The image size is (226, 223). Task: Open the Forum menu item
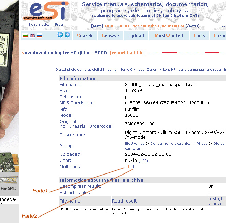[218, 36]
